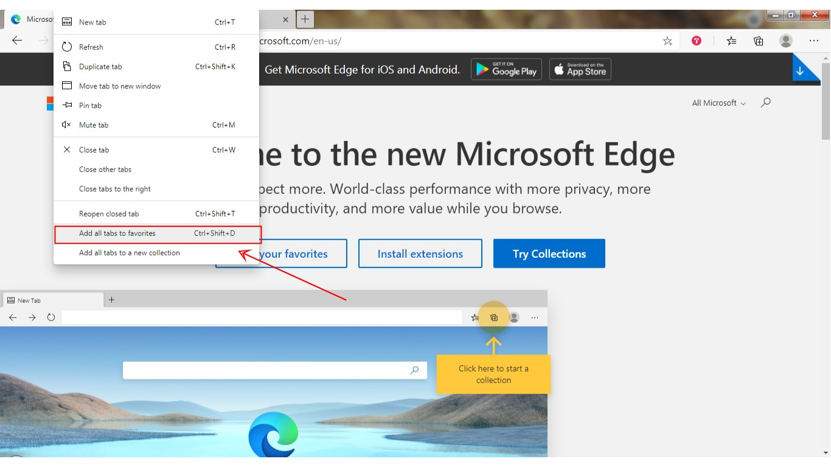Click the address bar URL
The height and width of the screenshot is (467, 831).
pos(301,41)
